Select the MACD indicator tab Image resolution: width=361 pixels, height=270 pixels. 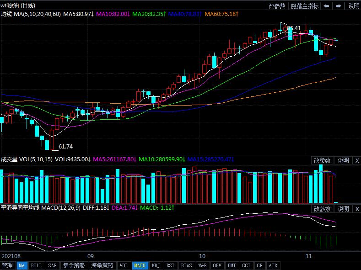click(140, 265)
